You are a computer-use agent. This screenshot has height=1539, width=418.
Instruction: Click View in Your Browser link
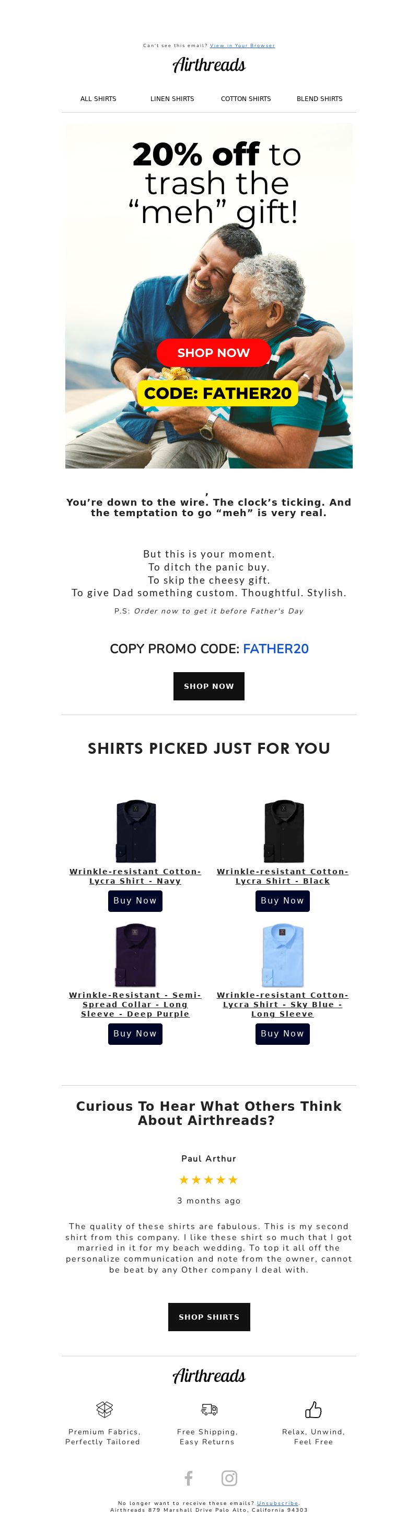pyautogui.click(x=242, y=46)
